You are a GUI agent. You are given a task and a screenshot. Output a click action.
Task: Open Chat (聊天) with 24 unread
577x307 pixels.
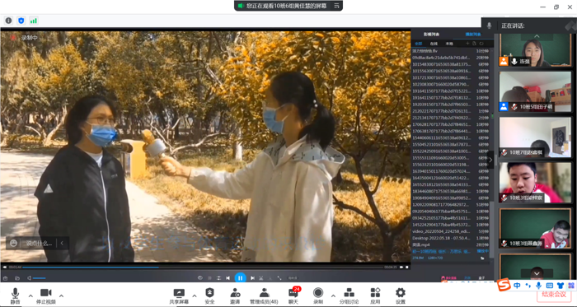(x=293, y=296)
